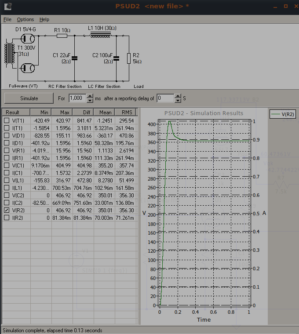The width and height of the screenshot is (299, 334).
Task: Click the green V(R2) voltage peak on plot
Action: [169, 122]
